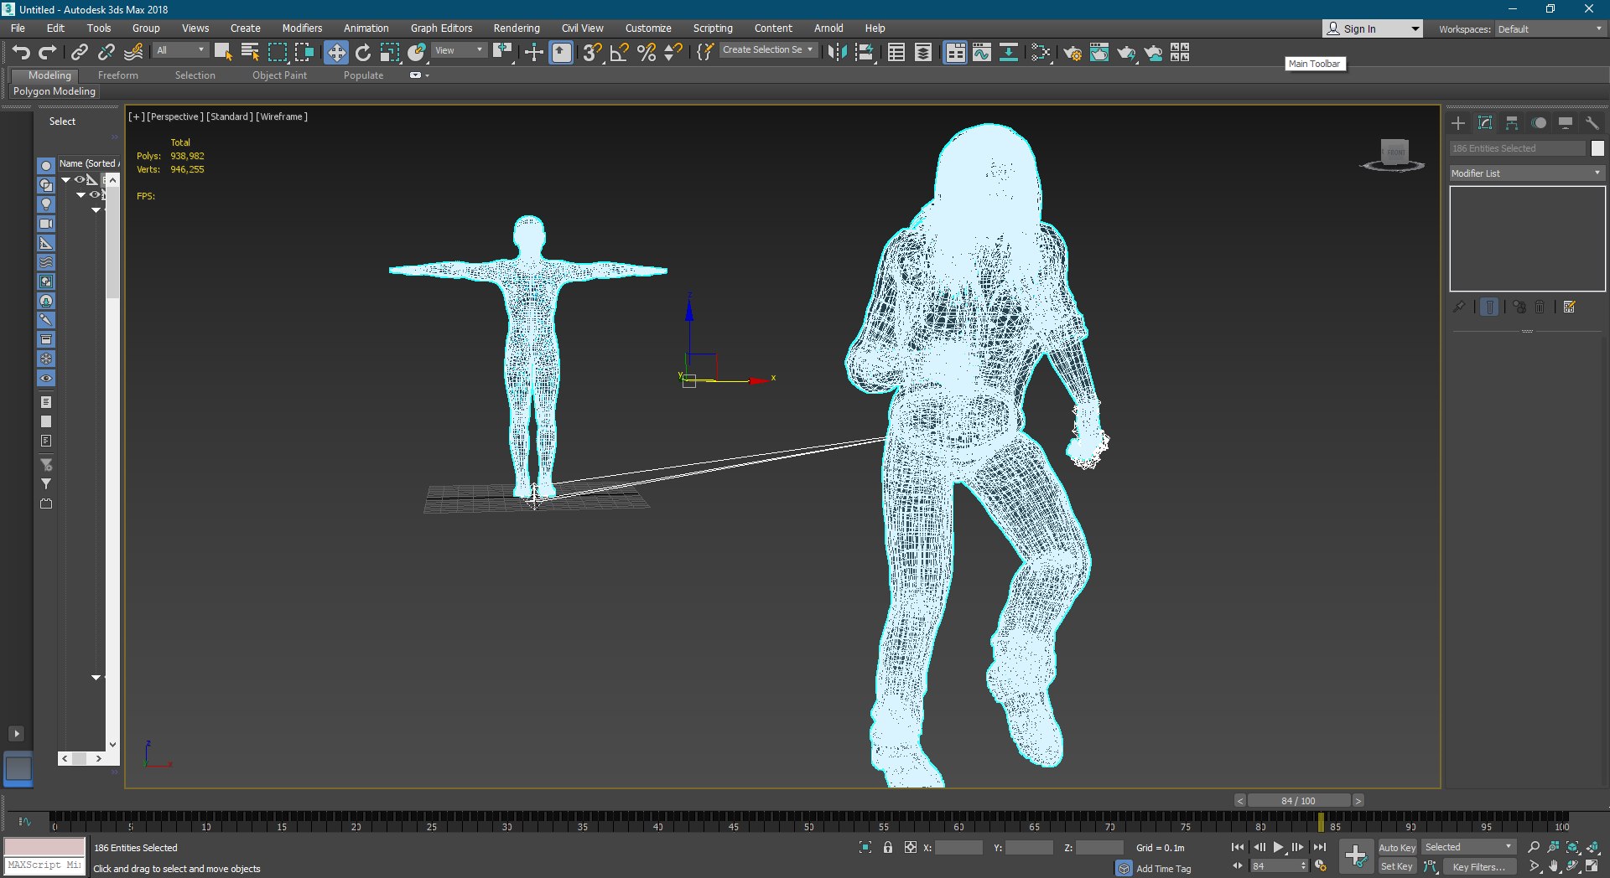Click the Set Key button

[1397, 867]
